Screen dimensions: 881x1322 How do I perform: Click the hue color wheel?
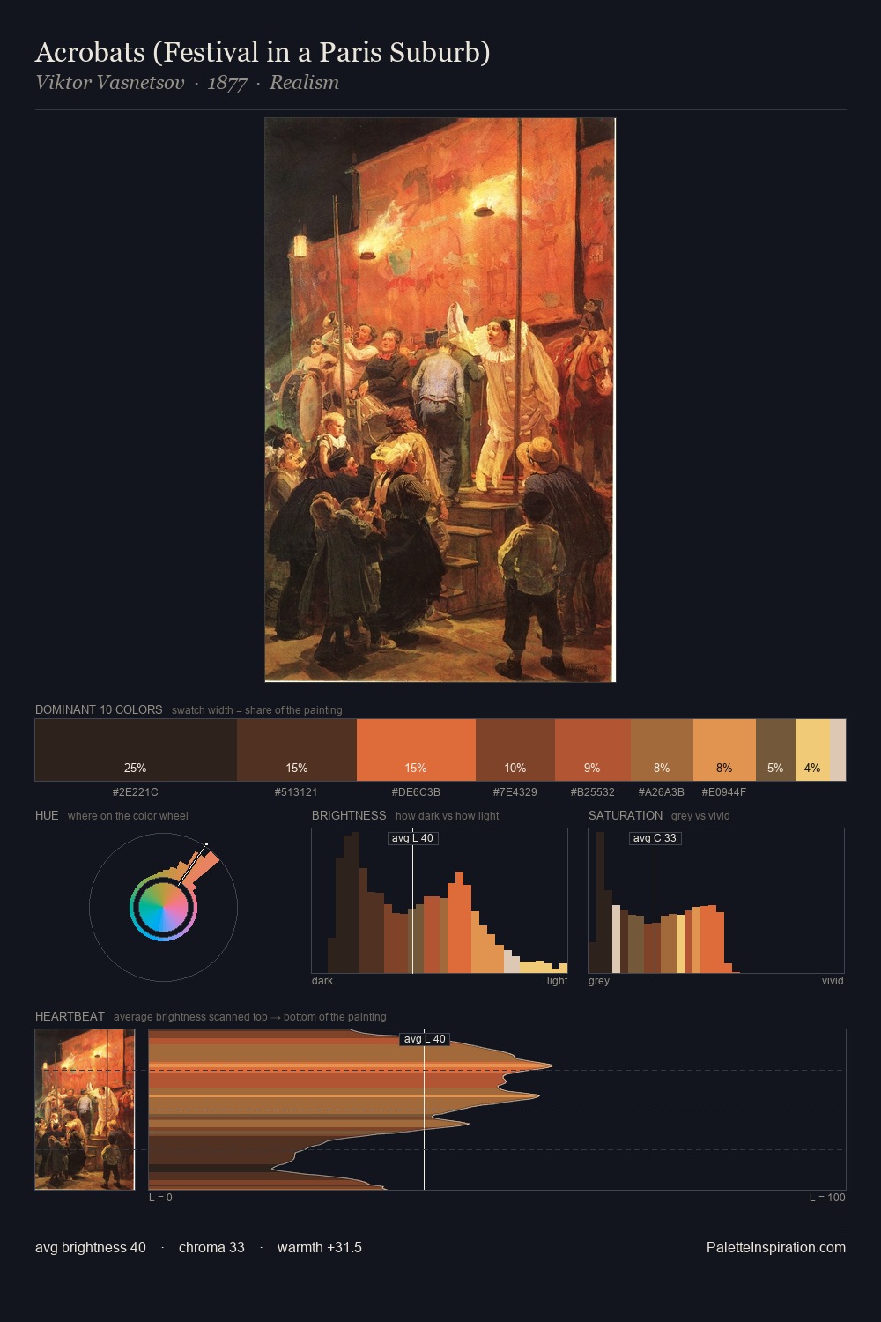[163, 907]
